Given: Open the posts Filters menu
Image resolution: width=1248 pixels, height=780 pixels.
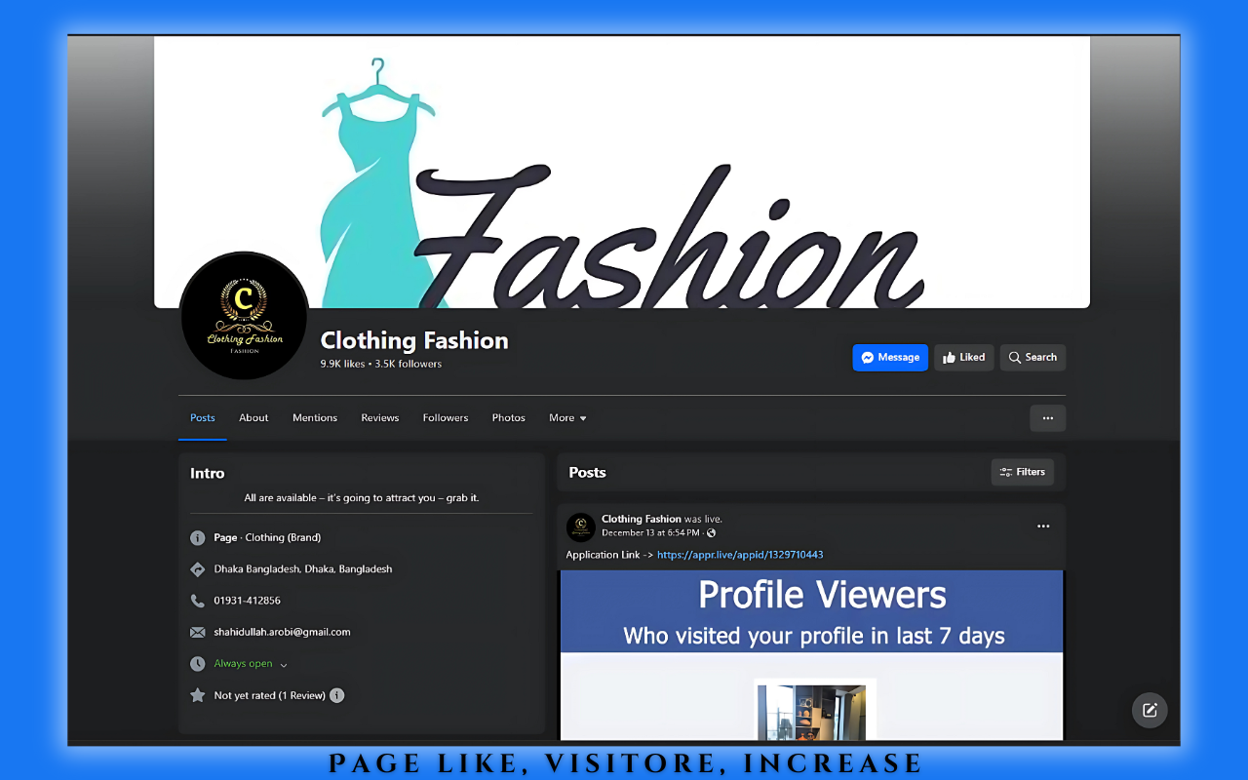Looking at the screenshot, I should point(1022,472).
